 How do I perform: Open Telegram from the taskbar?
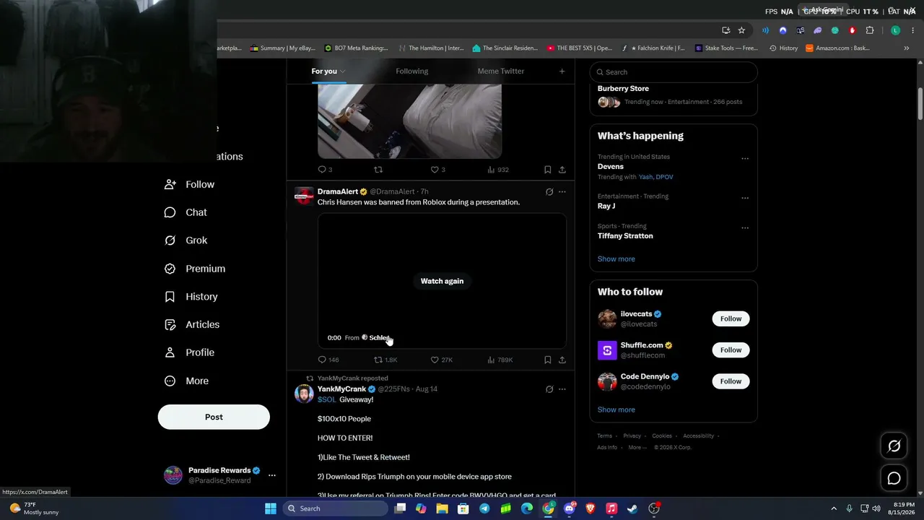tap(484, 508)
